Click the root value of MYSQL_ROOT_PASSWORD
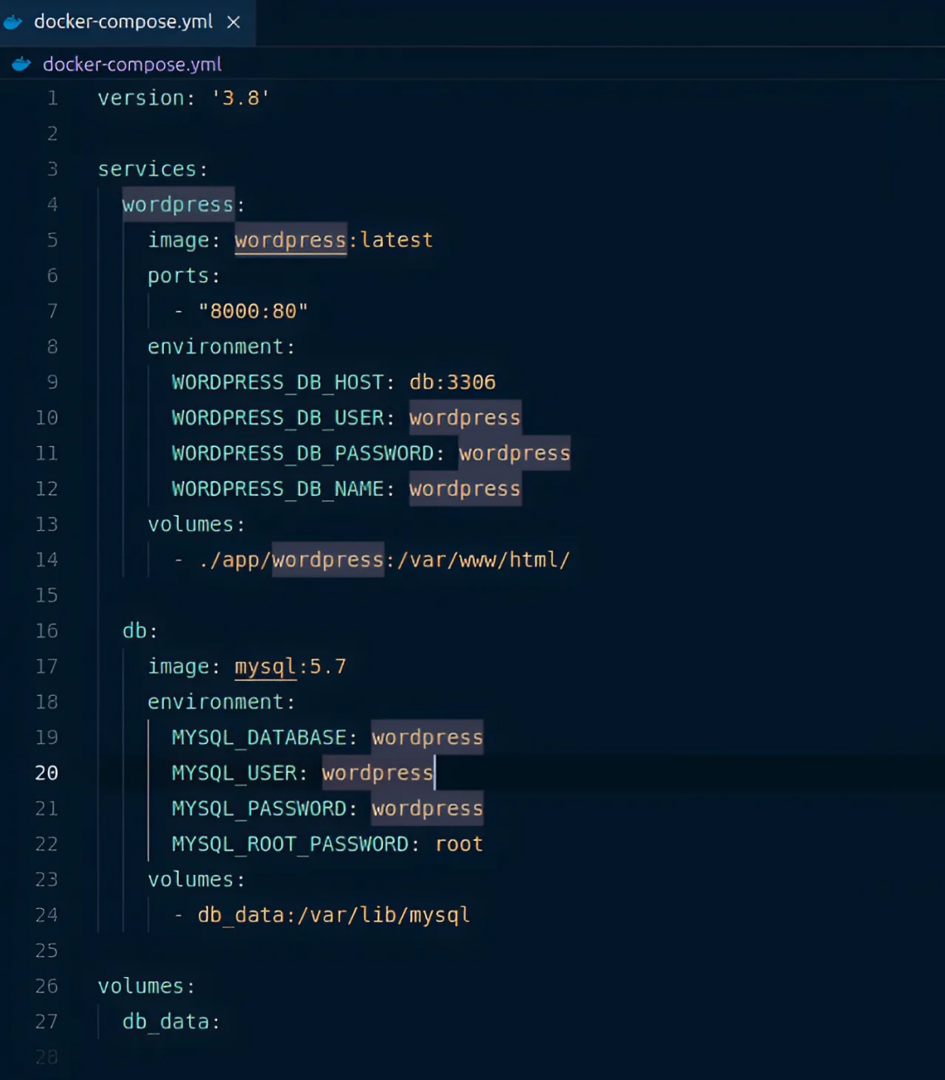945x1080 pixels. [458, 843]
